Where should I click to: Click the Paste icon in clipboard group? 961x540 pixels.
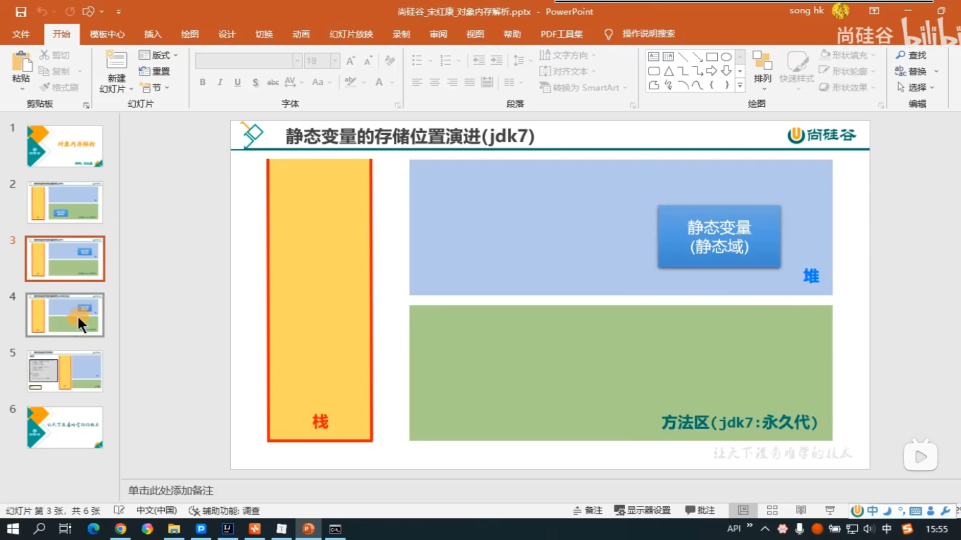[21, 62]
